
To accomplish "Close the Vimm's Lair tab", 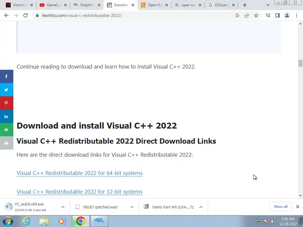I will coord(32,5).
